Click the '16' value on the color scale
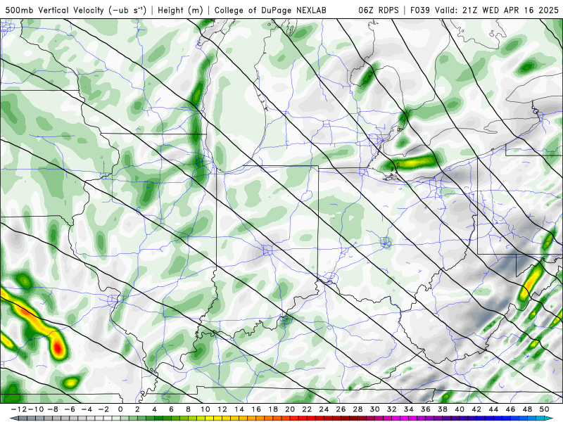The image size is (563, 422). 256,409
